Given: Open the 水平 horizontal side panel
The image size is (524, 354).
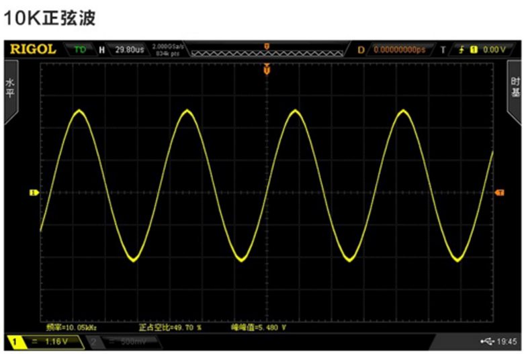Looking at the screenshot, I should click(x=11, y=89).
